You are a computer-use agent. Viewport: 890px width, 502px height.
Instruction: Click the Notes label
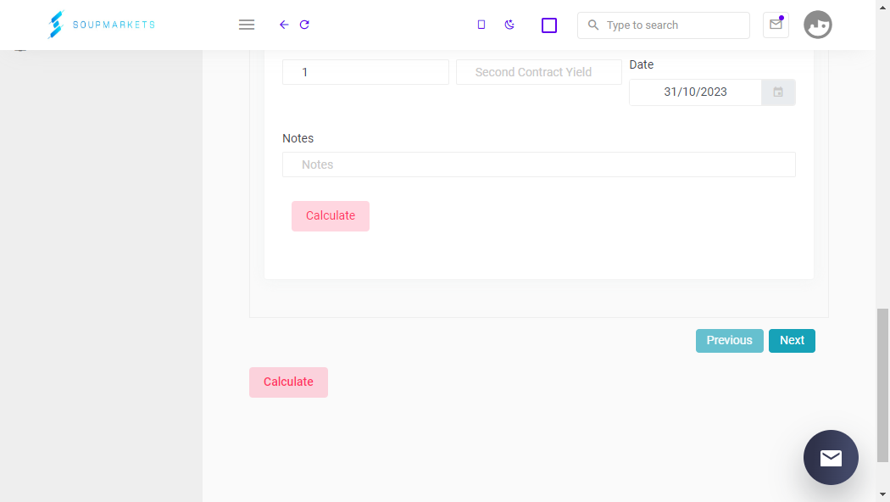(298, 138)
